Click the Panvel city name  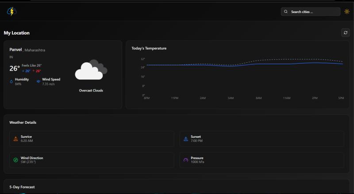tap(15, 50)
